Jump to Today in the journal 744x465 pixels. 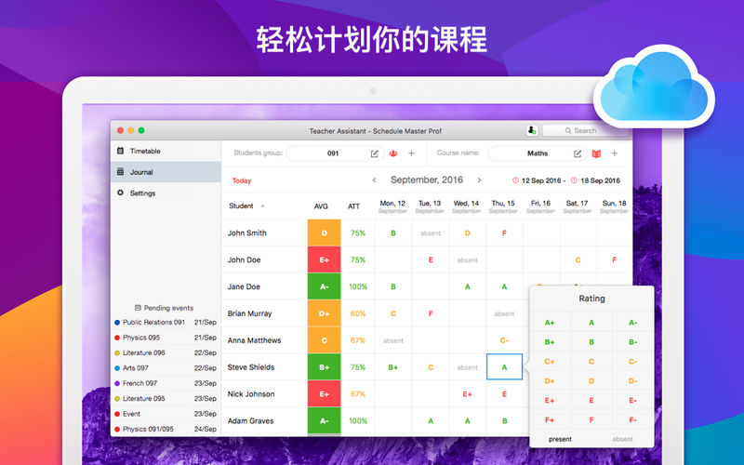[x=242, y=180]
